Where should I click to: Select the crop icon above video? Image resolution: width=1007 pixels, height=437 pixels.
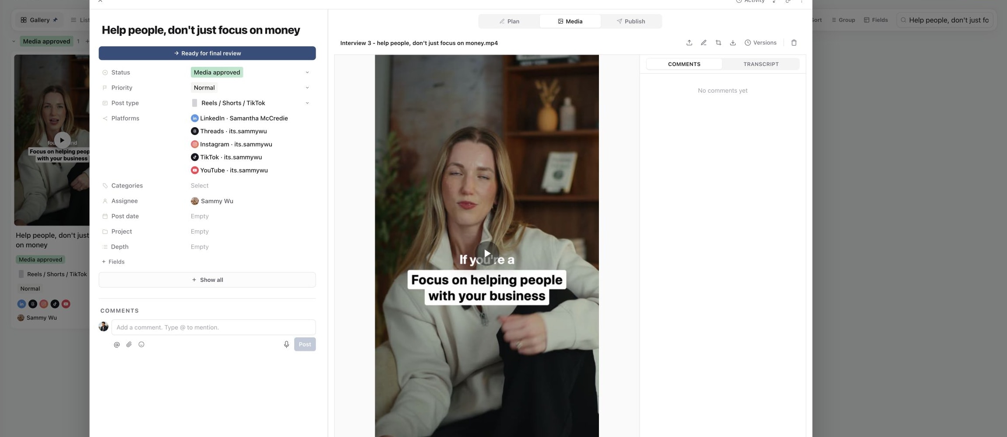coord(718,42)
